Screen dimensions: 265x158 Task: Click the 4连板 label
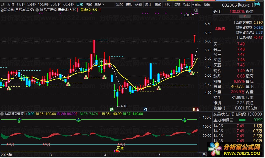220,29
